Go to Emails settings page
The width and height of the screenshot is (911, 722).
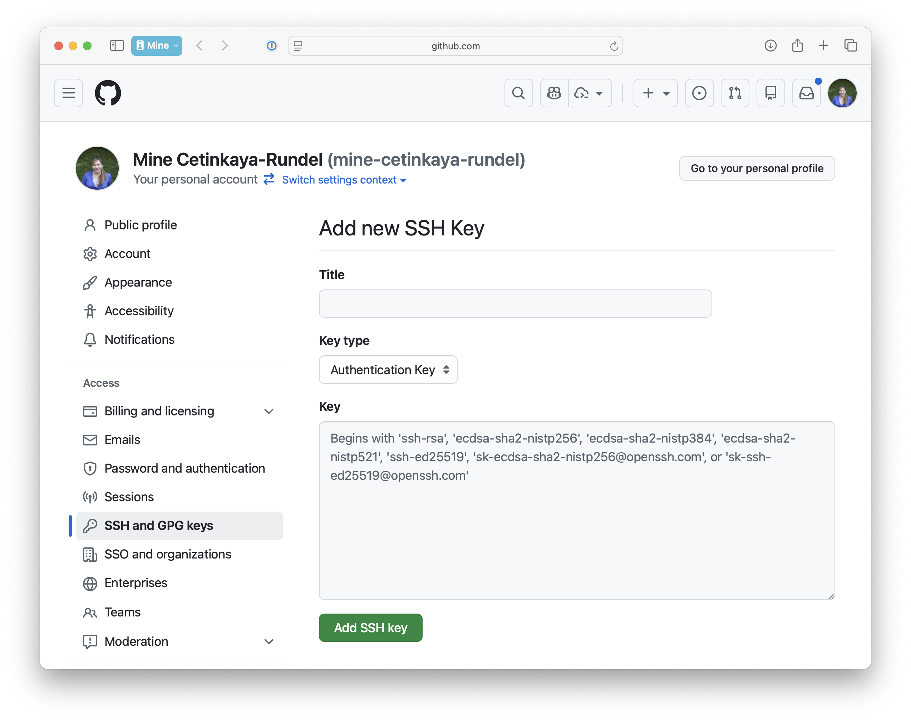point(122,440)
